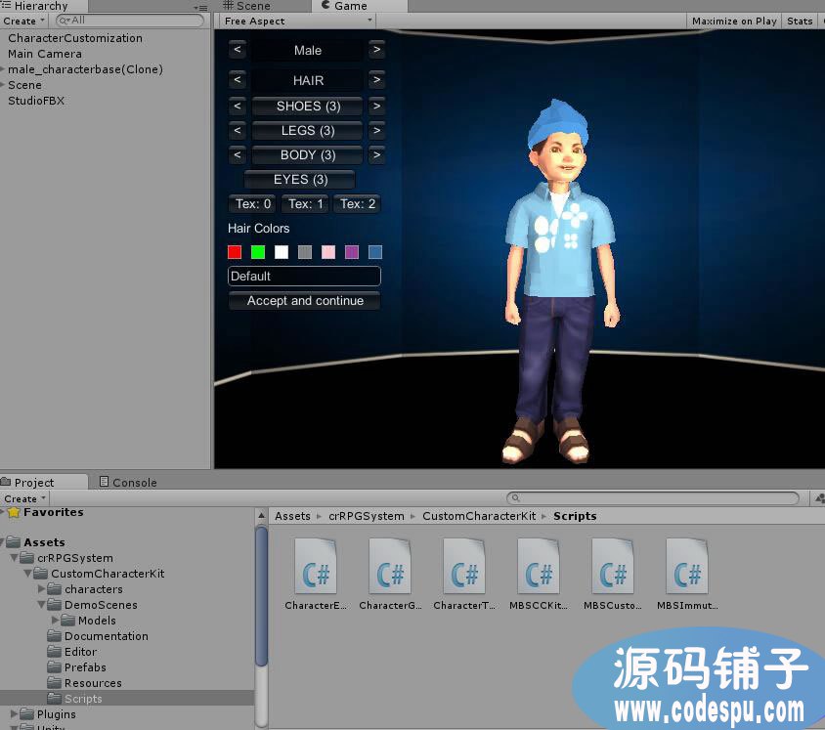Select CharacterCustomization in Hierarchy

coord(75,38)
